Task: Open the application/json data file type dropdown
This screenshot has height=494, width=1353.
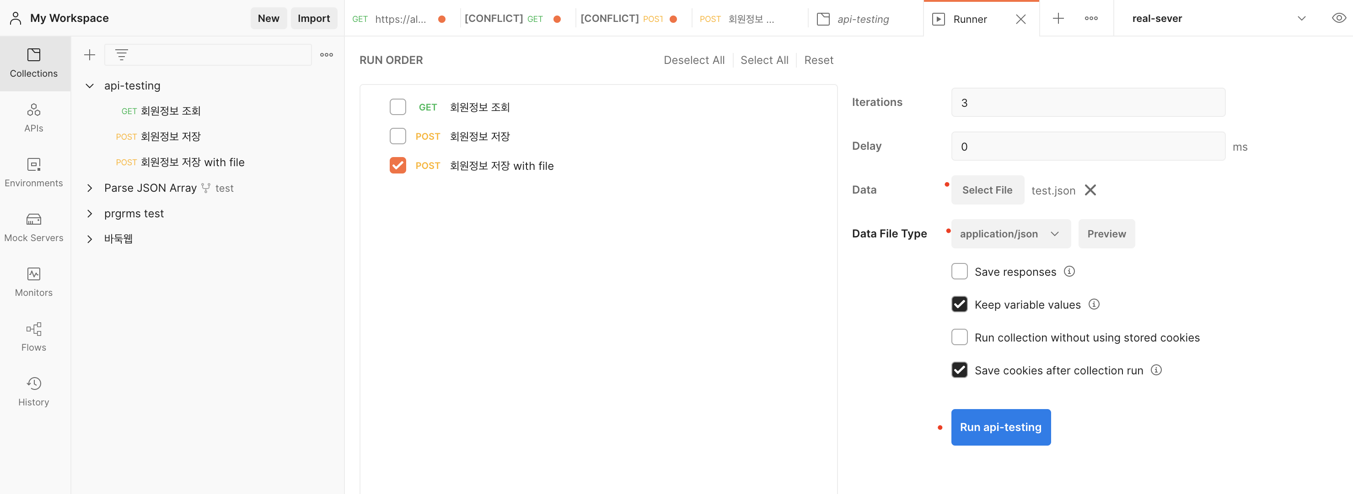Action: 1010,234
